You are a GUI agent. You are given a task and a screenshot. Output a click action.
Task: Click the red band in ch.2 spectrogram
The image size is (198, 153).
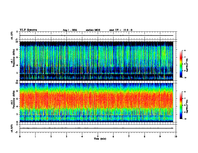pos(96,99)
